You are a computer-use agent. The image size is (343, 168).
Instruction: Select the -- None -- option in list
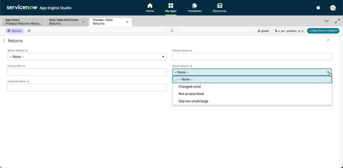(252, 80)
